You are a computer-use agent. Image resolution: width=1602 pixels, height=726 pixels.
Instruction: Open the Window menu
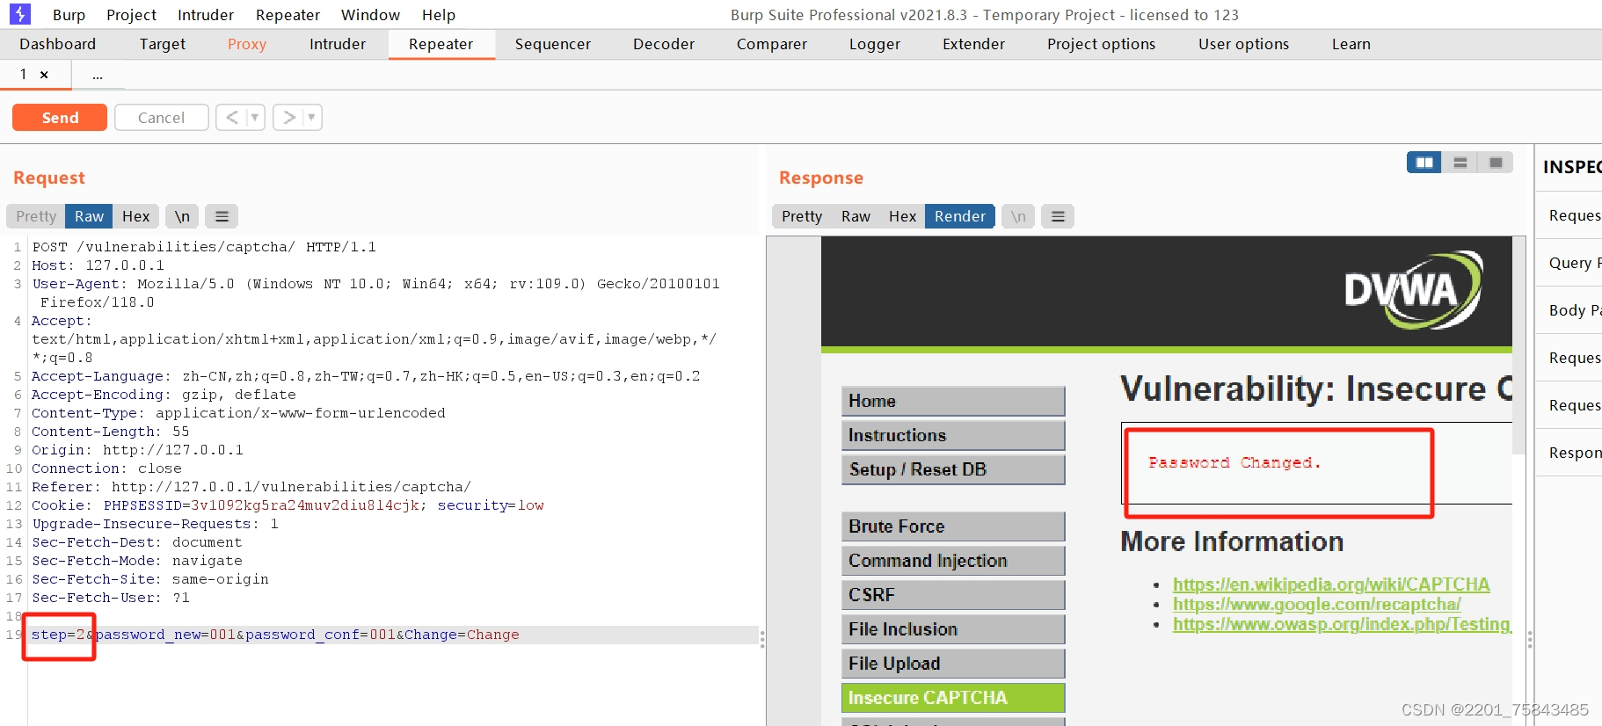(x=370, y=15)
